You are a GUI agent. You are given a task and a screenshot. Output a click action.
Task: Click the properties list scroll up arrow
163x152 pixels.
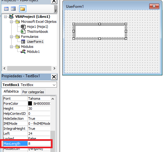(53, 99)
